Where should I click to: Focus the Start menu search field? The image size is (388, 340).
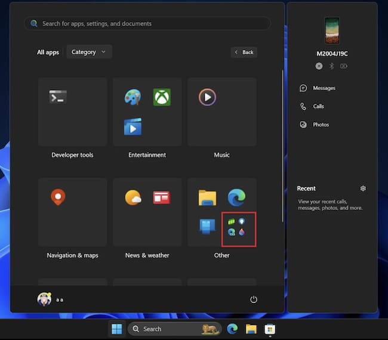(147, 23)
